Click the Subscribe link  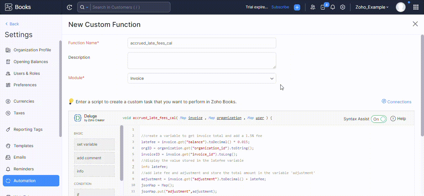280,7
